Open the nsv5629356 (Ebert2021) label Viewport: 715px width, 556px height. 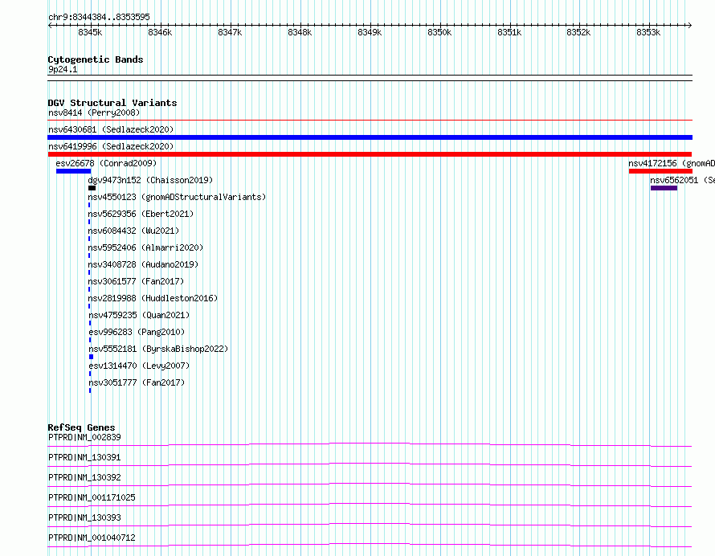(141, 214)
